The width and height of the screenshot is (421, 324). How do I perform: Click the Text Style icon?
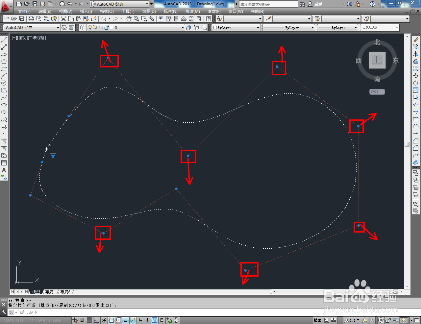(x=219, y=19)
